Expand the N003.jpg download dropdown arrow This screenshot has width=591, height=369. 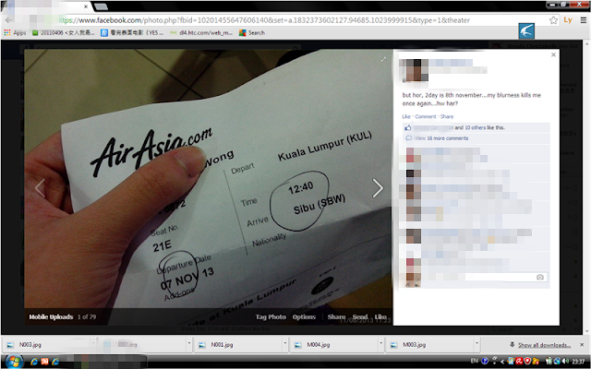tap(93, 344)
